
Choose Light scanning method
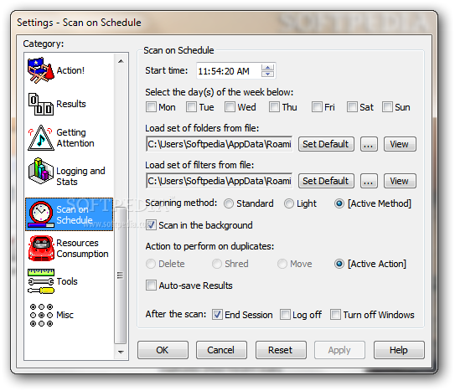(289, 203)
